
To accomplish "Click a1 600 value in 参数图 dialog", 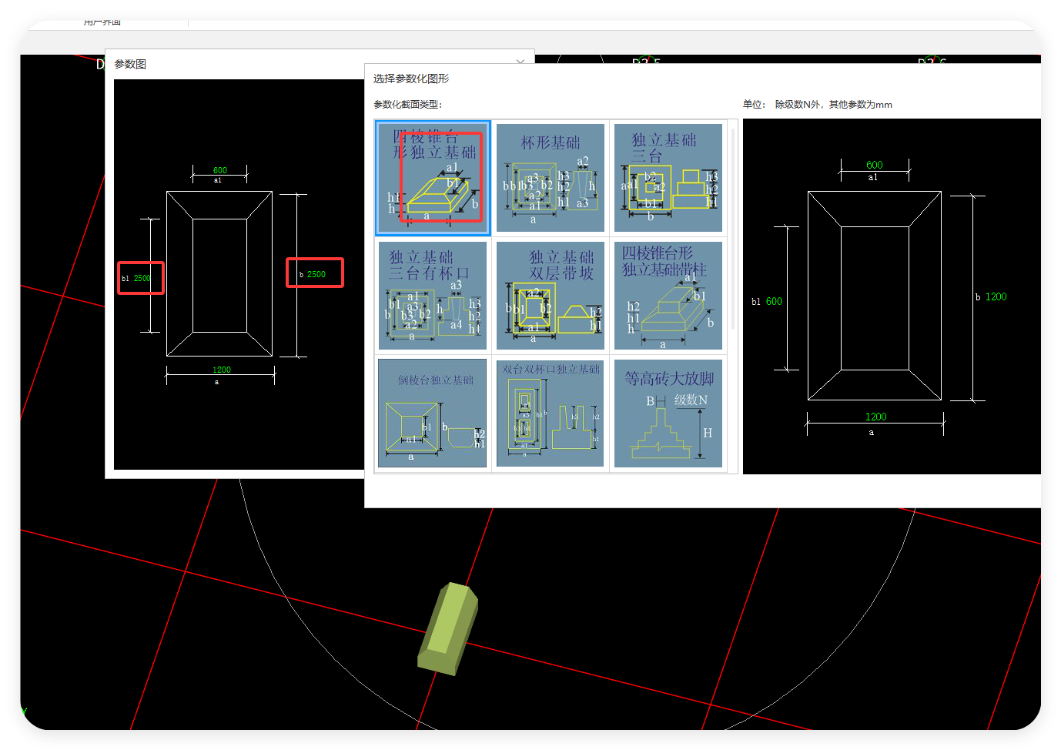I will [x=220, y=170].
